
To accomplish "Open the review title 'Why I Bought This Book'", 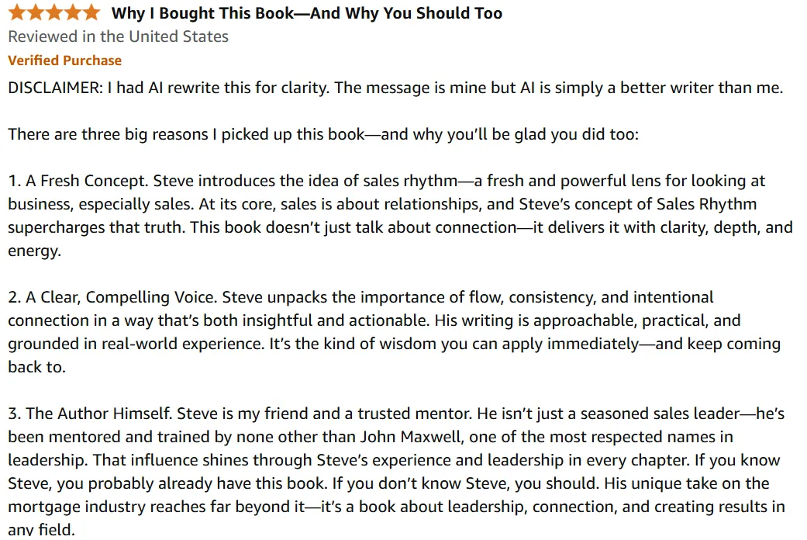I will [307, 13].
